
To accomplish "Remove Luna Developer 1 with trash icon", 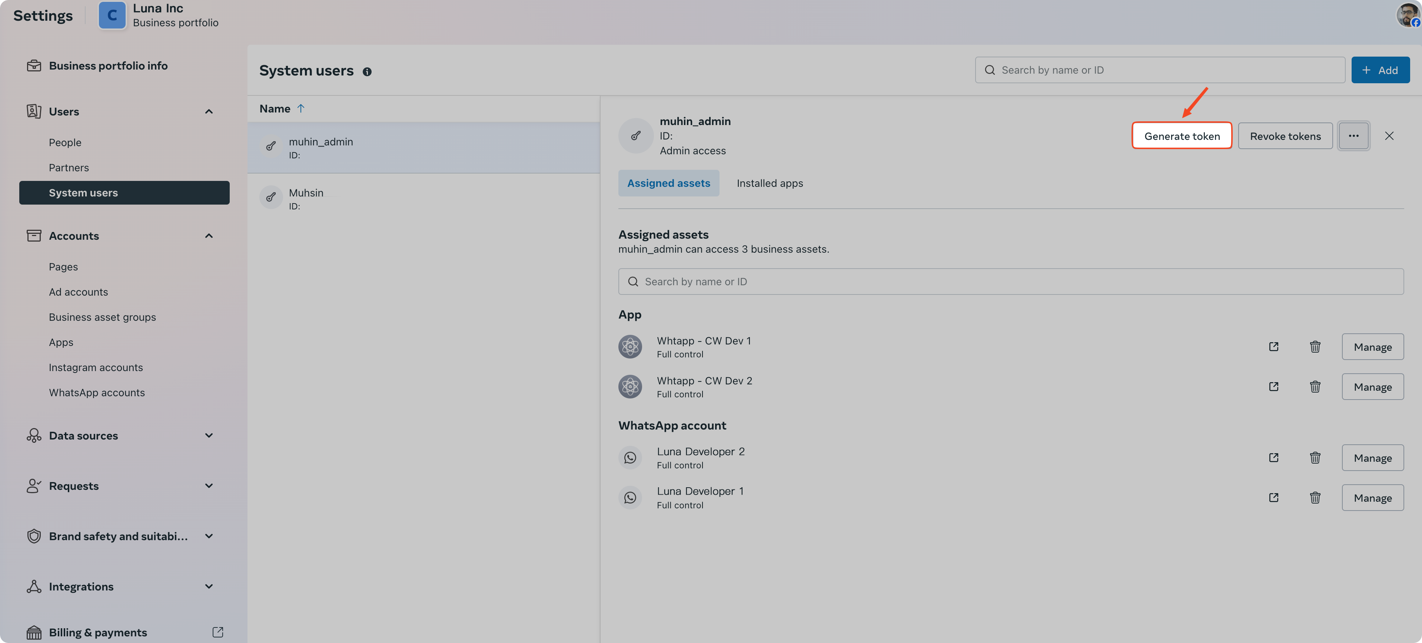I will (x=1315, y=498).
